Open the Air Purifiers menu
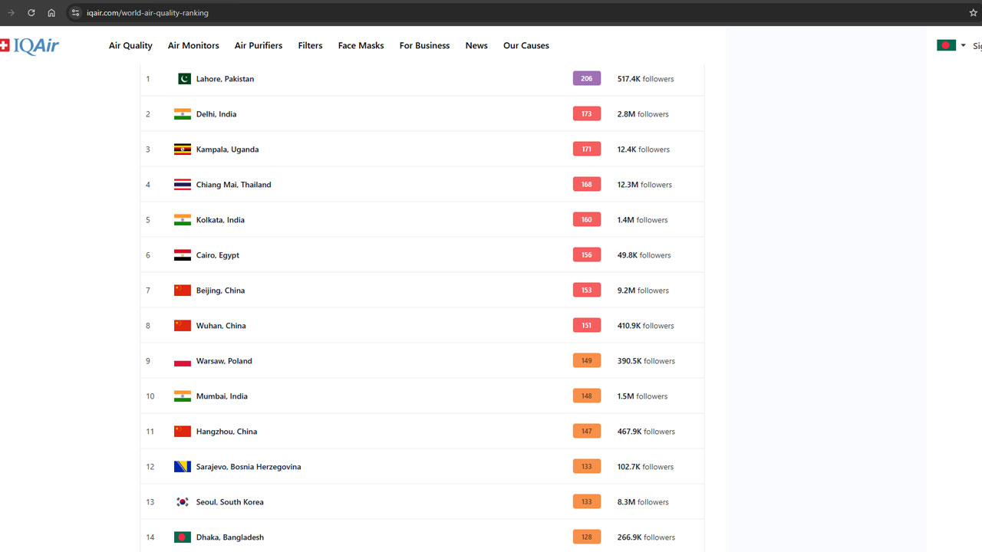 259,46
